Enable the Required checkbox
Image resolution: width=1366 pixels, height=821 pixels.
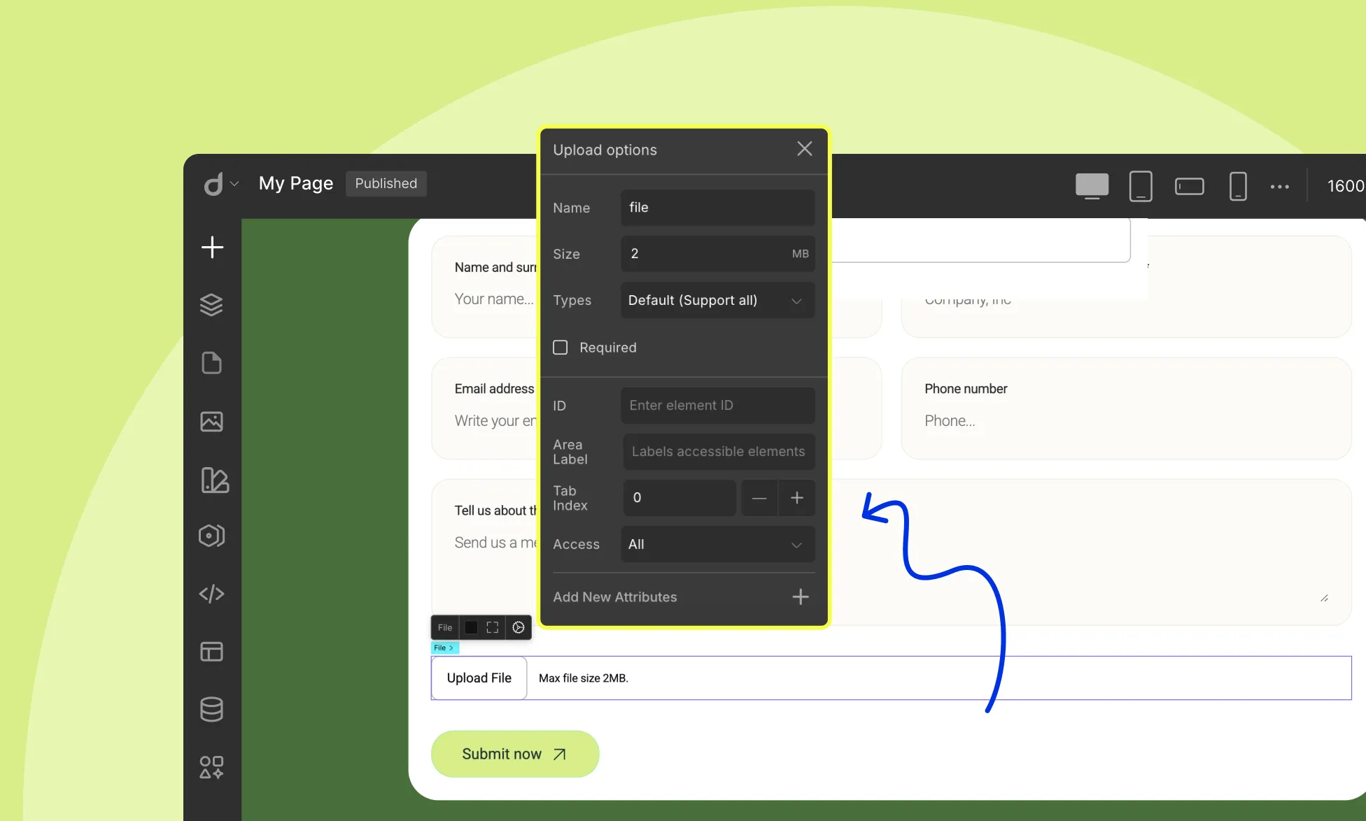(561, 348)
